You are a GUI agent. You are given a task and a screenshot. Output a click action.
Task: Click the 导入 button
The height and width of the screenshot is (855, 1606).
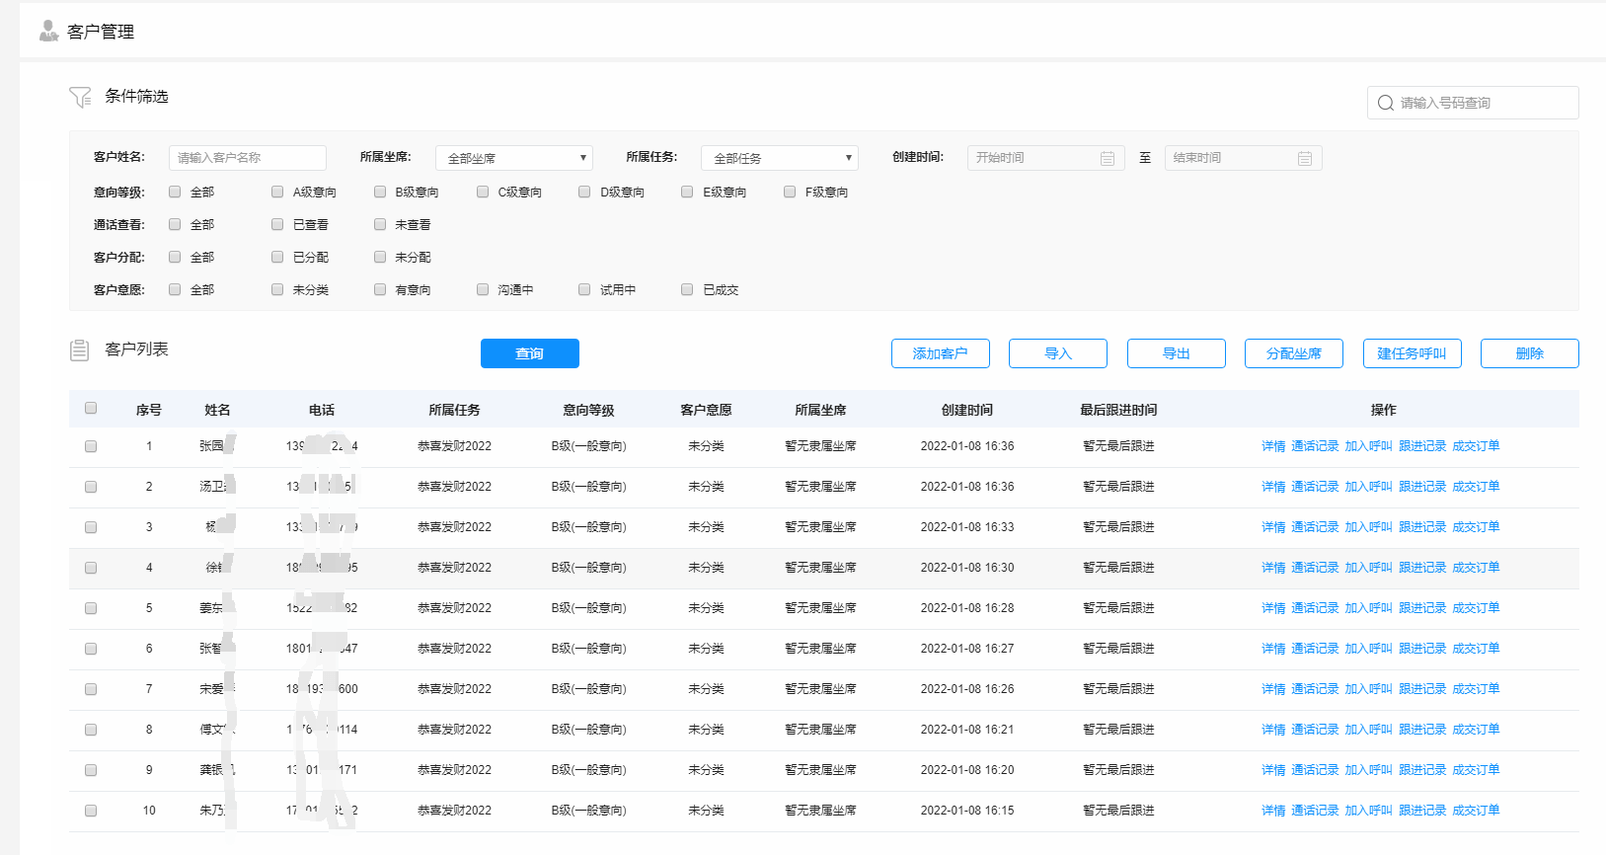(x=1058, y=353)
